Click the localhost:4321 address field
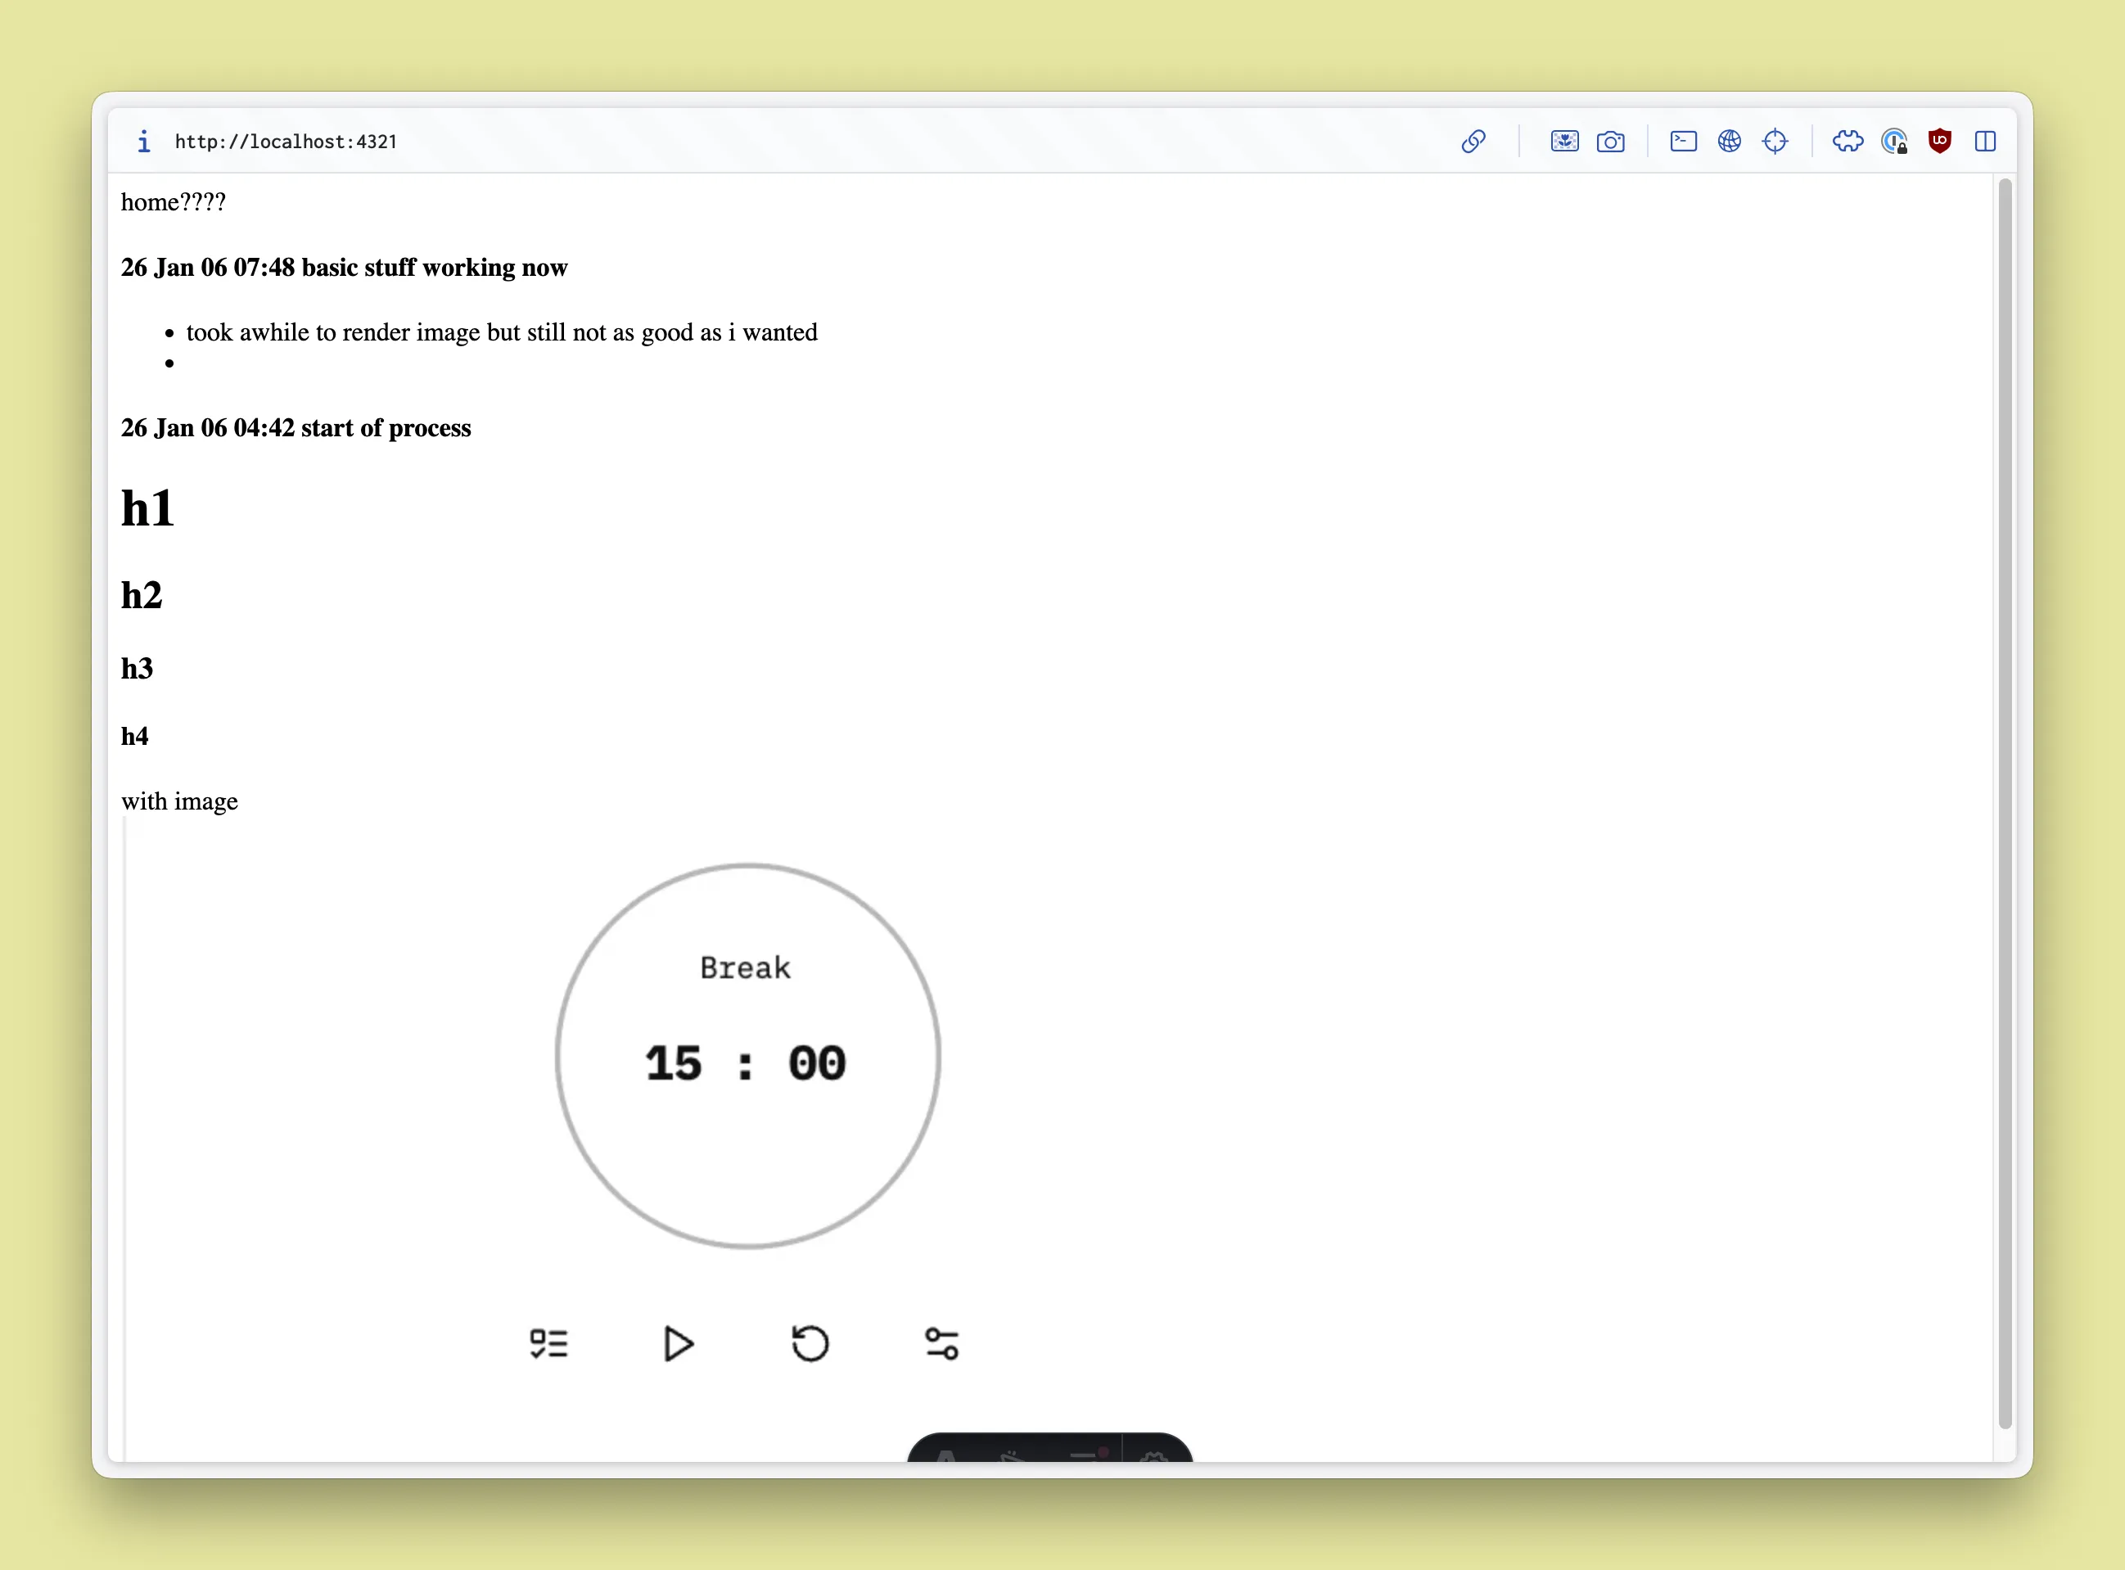The image size is (2125, 1570). [x=285, y=142]
